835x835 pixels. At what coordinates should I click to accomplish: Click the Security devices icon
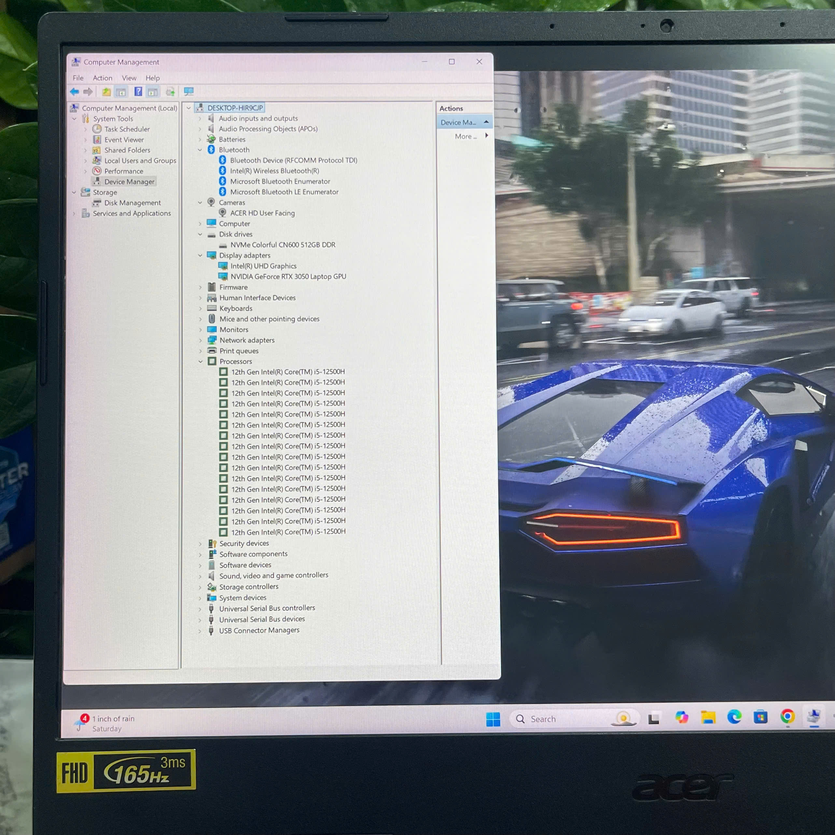point(212,544)
